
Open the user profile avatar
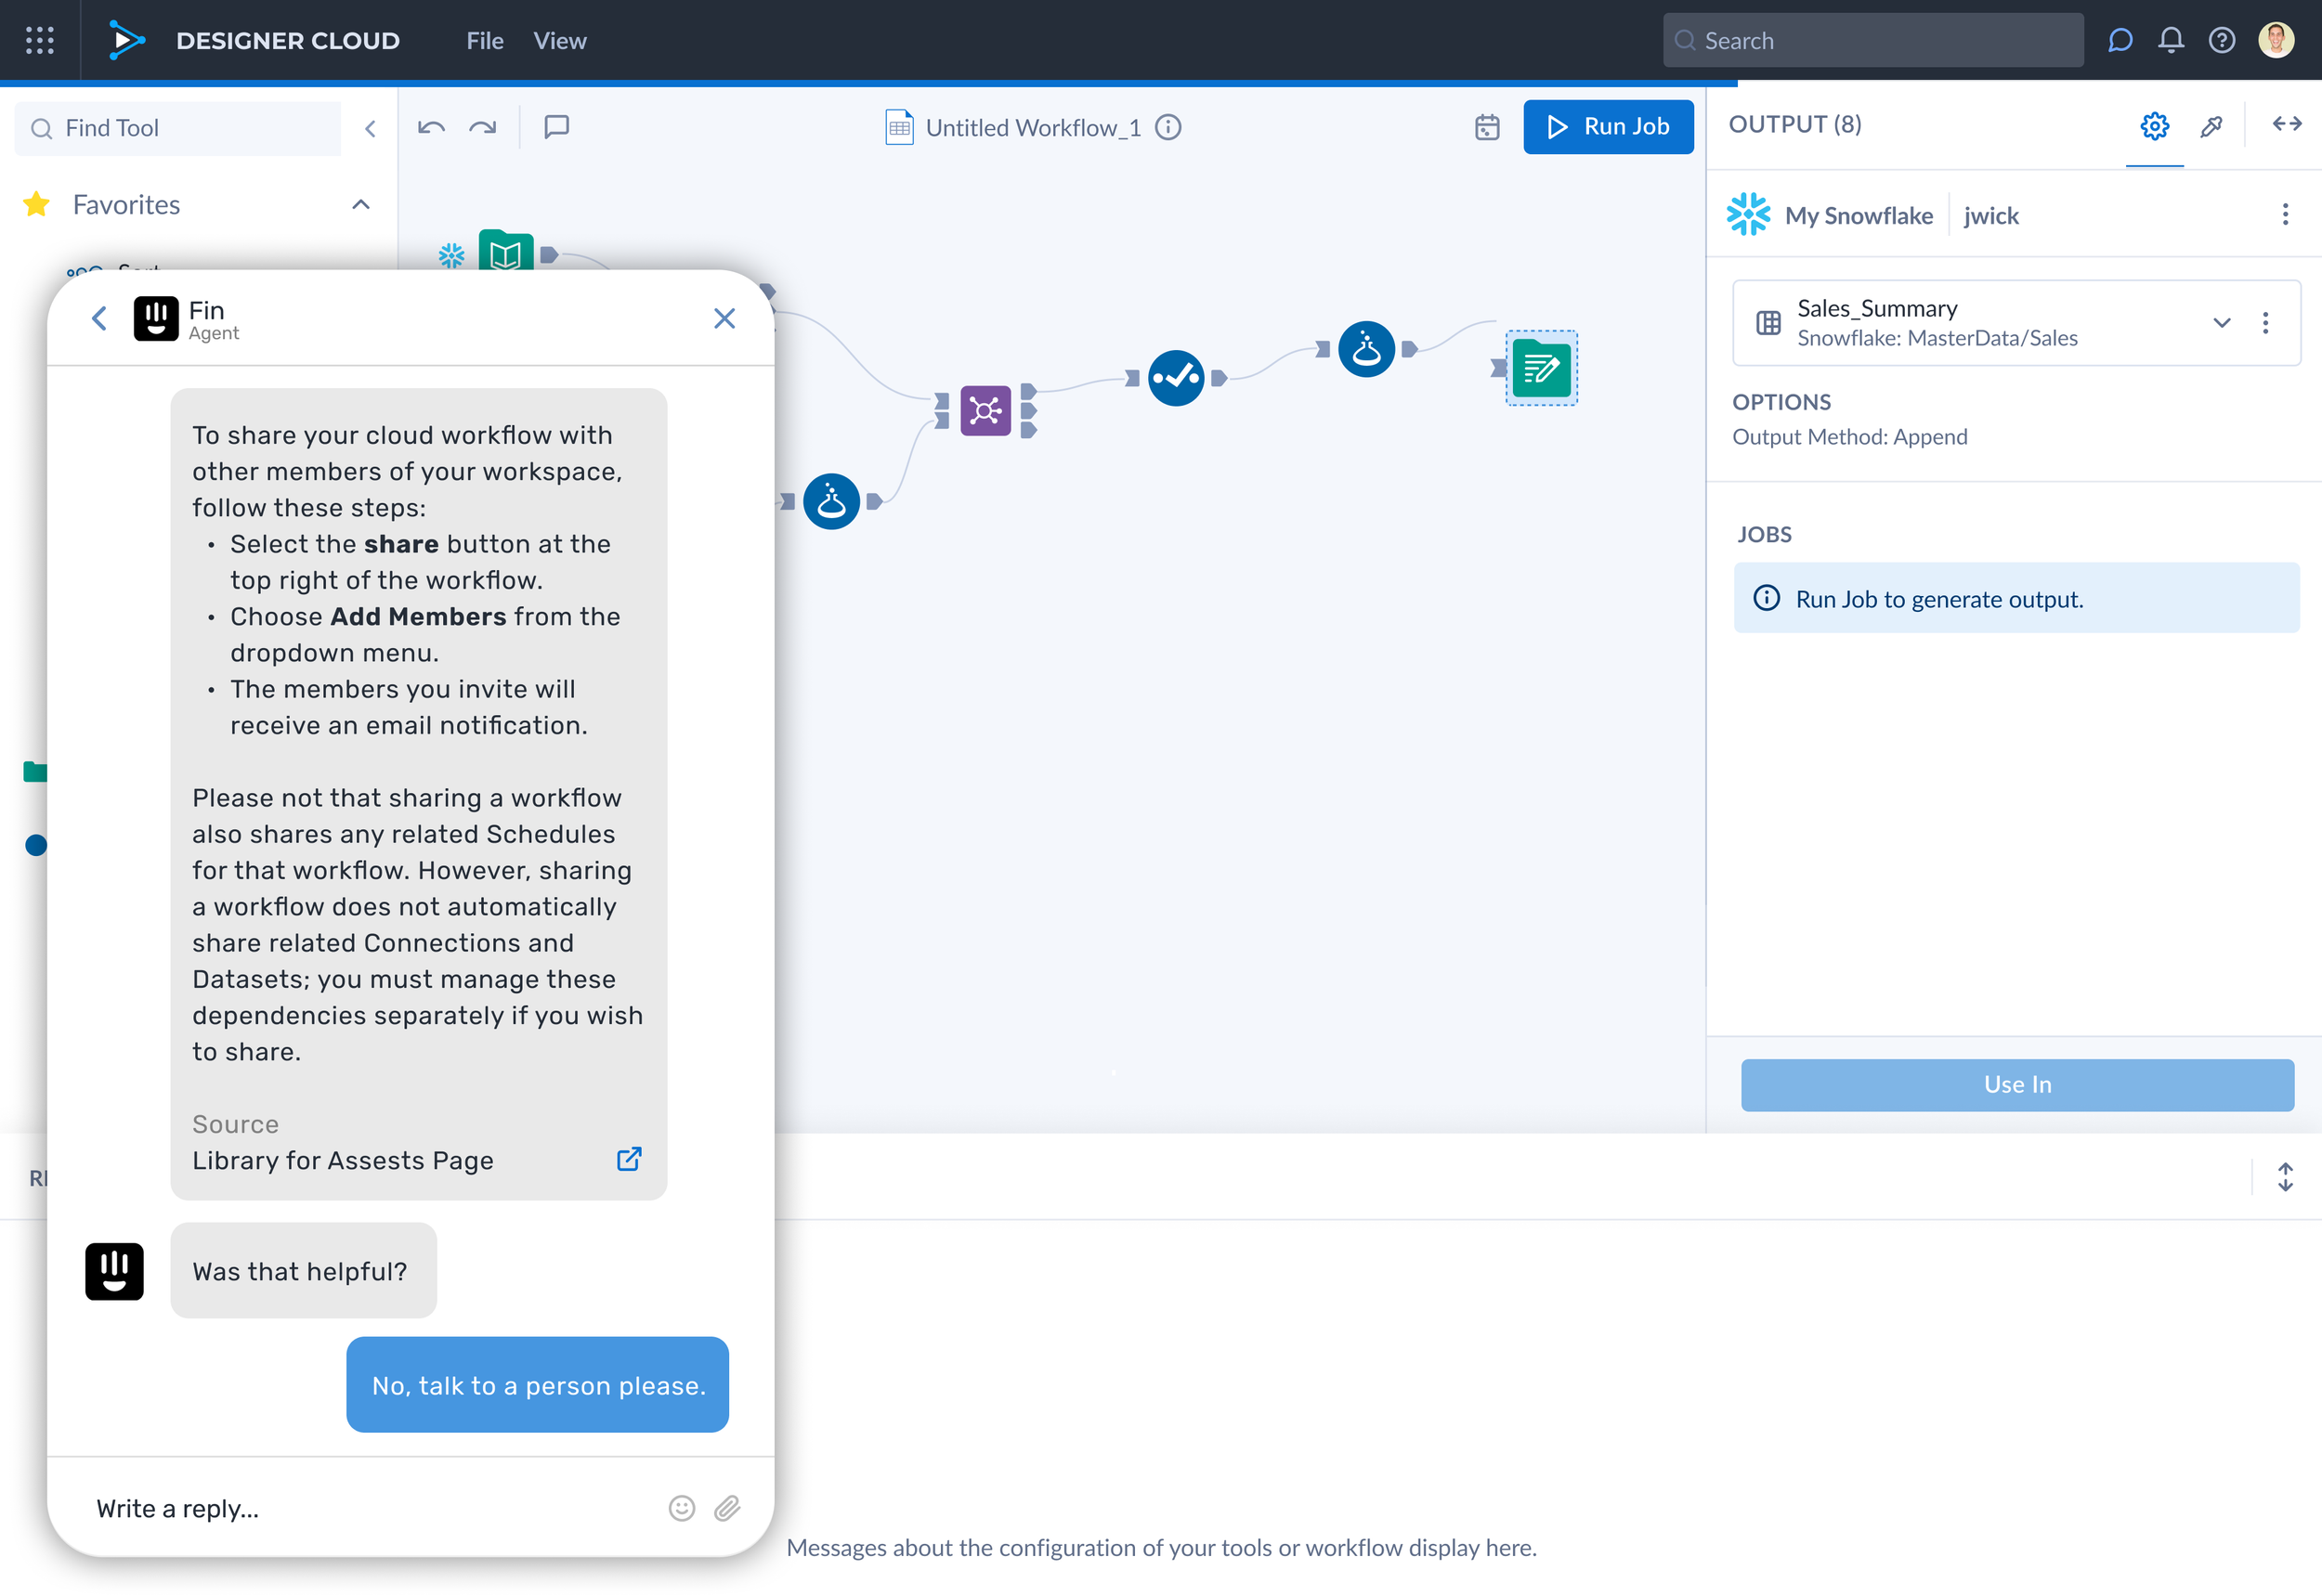(x=2276, y=40)
